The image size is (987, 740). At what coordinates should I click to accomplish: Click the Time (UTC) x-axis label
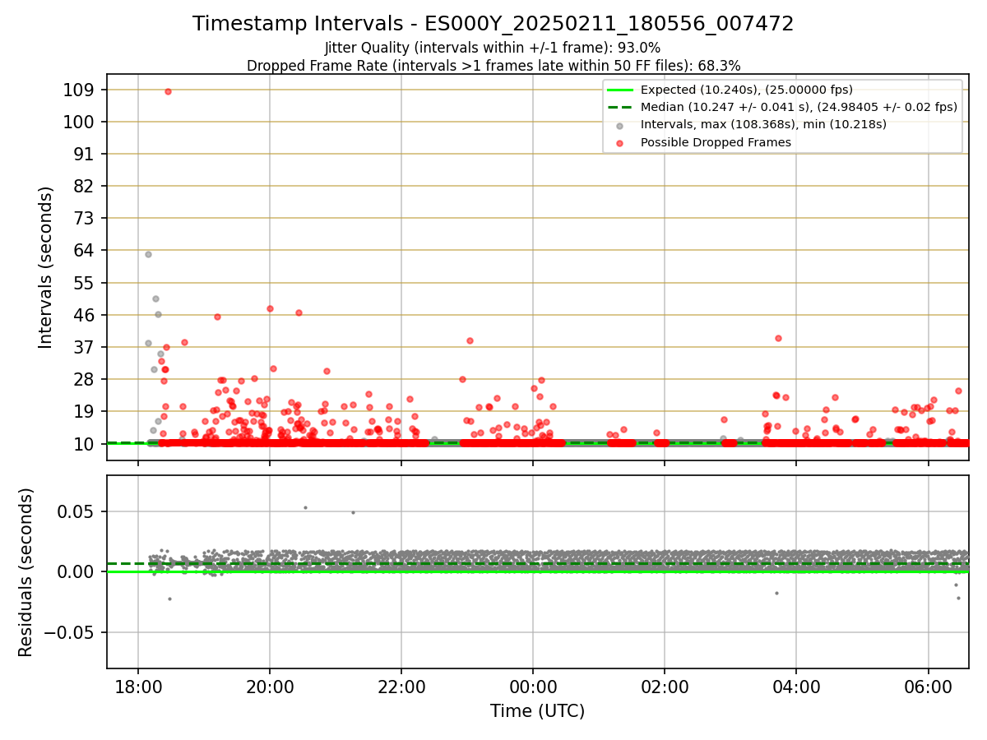click(537, 711)
